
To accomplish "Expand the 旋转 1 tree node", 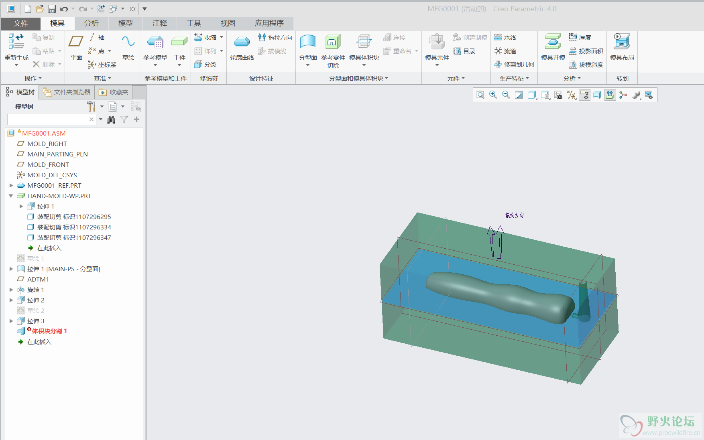I will pos(11,290).
